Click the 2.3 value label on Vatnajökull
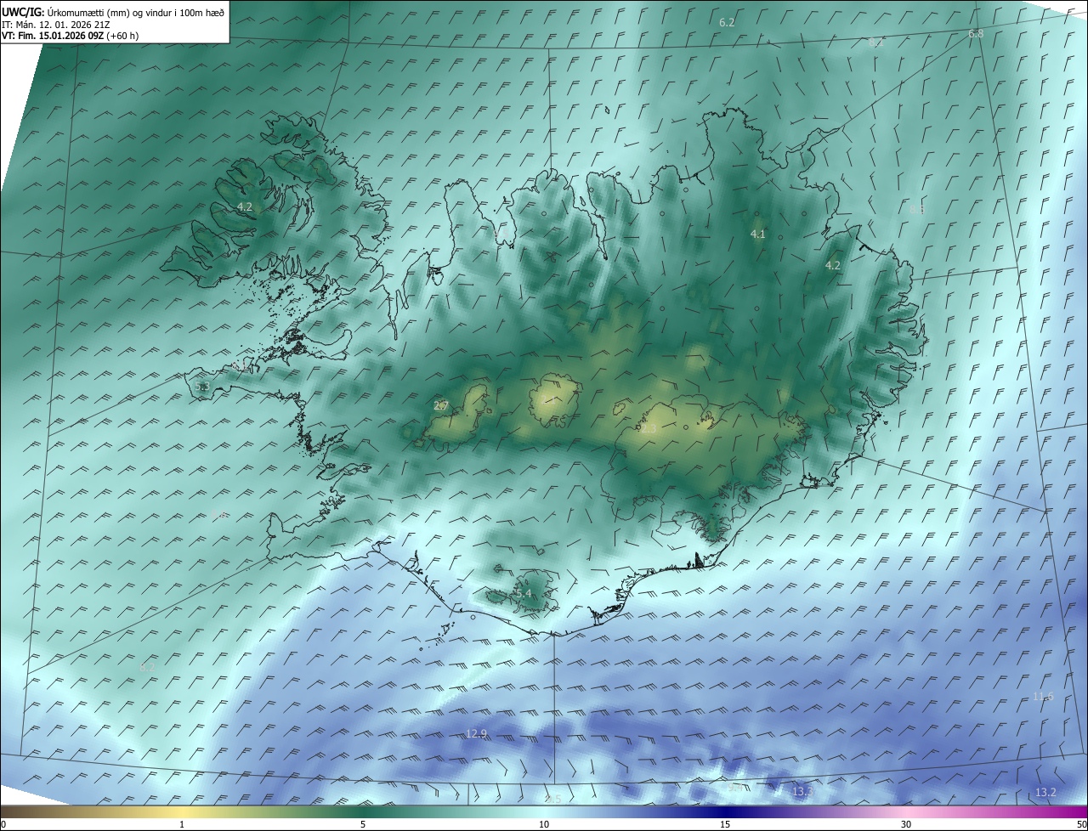 pos(649,430)
